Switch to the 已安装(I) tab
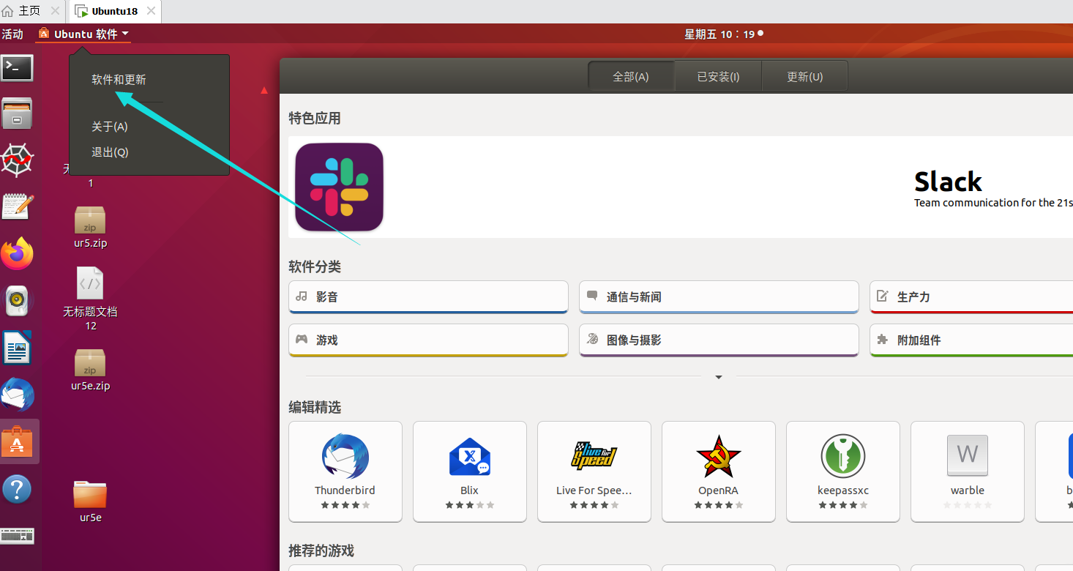1073x571 pixels. (x=718, y=75)
